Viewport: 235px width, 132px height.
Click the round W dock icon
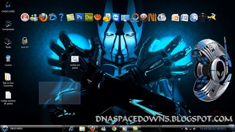point(144,18)
